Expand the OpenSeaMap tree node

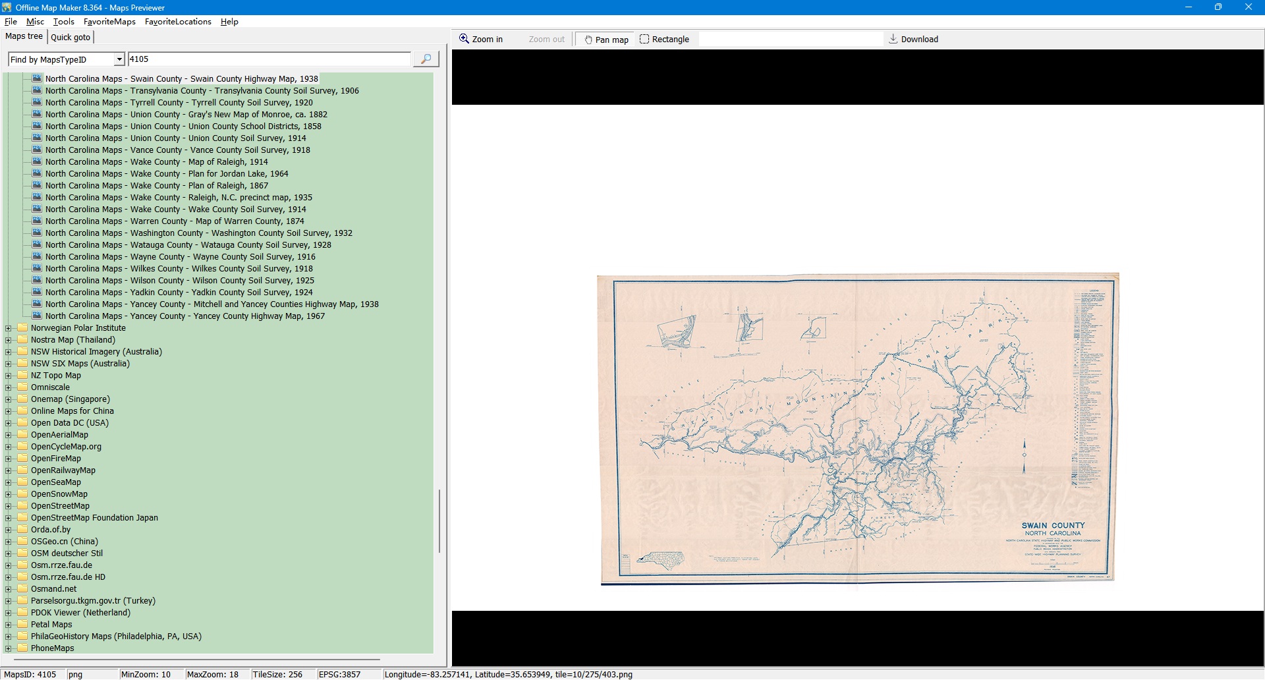coord(9,482)
